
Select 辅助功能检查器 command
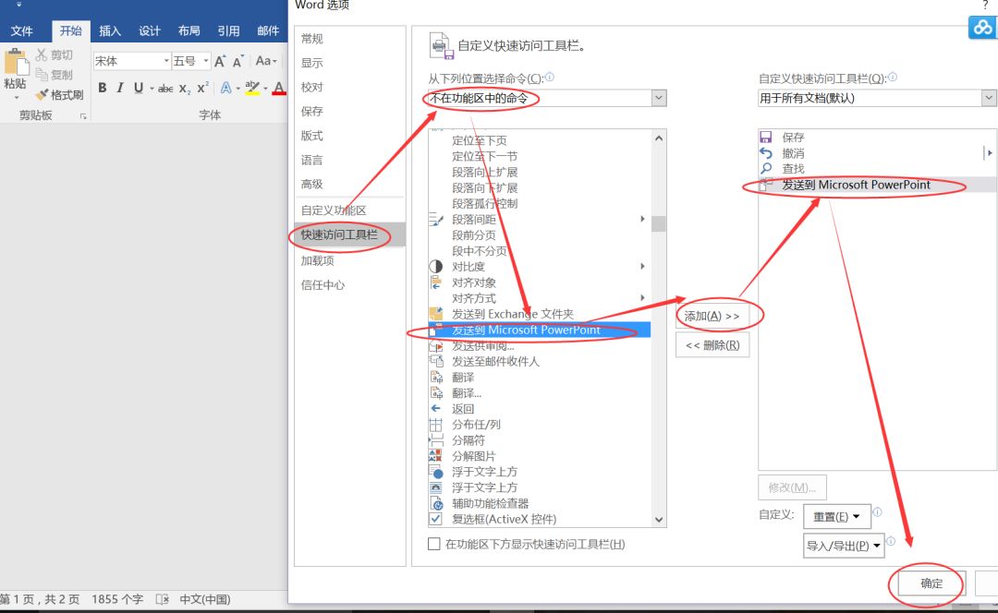pos(539,503)
